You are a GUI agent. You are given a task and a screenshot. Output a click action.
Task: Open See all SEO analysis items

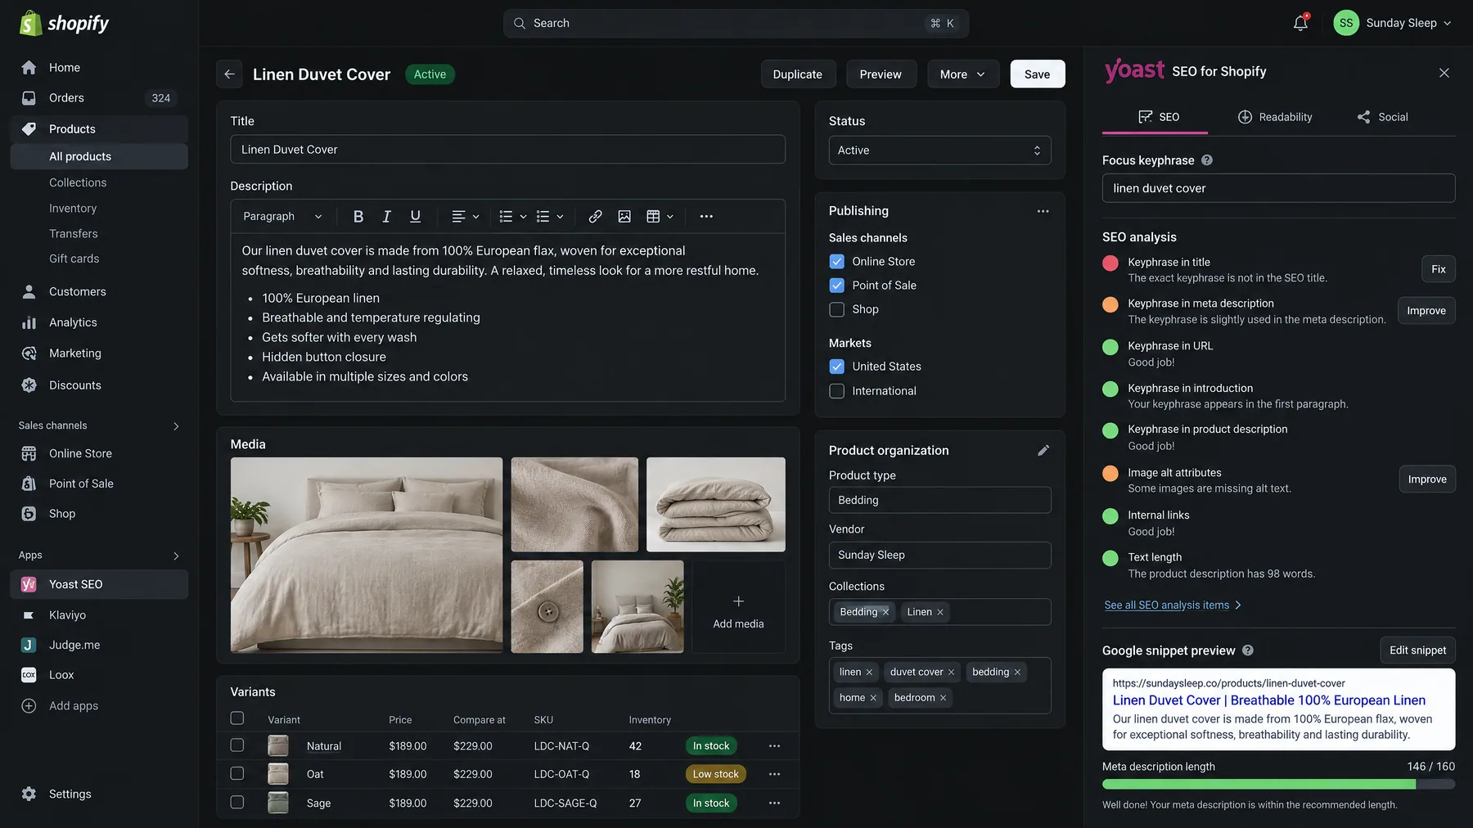[x=1173, y=605]
